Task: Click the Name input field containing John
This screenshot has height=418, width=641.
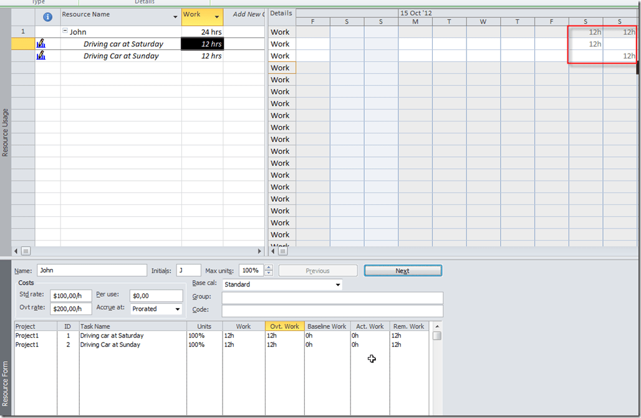Action: pos(92,271)
